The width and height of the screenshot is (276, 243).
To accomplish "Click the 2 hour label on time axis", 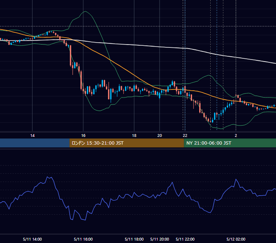I will click(236, 136).
